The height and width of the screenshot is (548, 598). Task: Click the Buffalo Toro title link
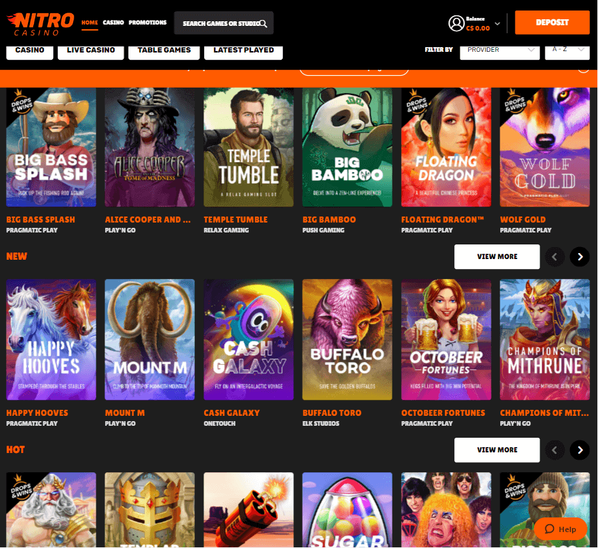332,412
